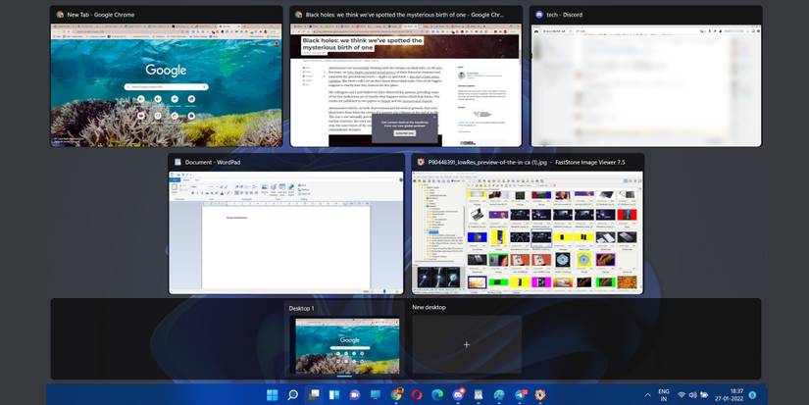The height and width of the screenshot is (405, 809).
Task: Open the ENG IN language switcher
Action: pyautogui.click(x=664, y=395)
